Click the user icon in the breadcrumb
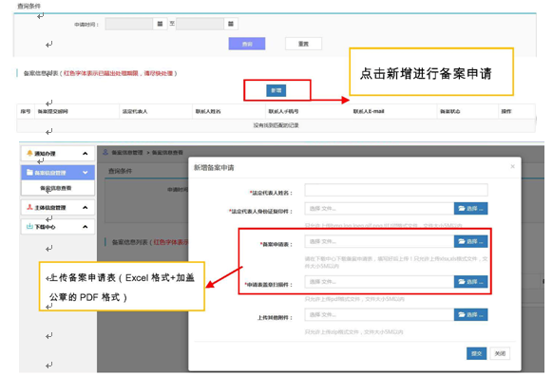The height and width of the screenshot is (375, 553). click(105, 152)
